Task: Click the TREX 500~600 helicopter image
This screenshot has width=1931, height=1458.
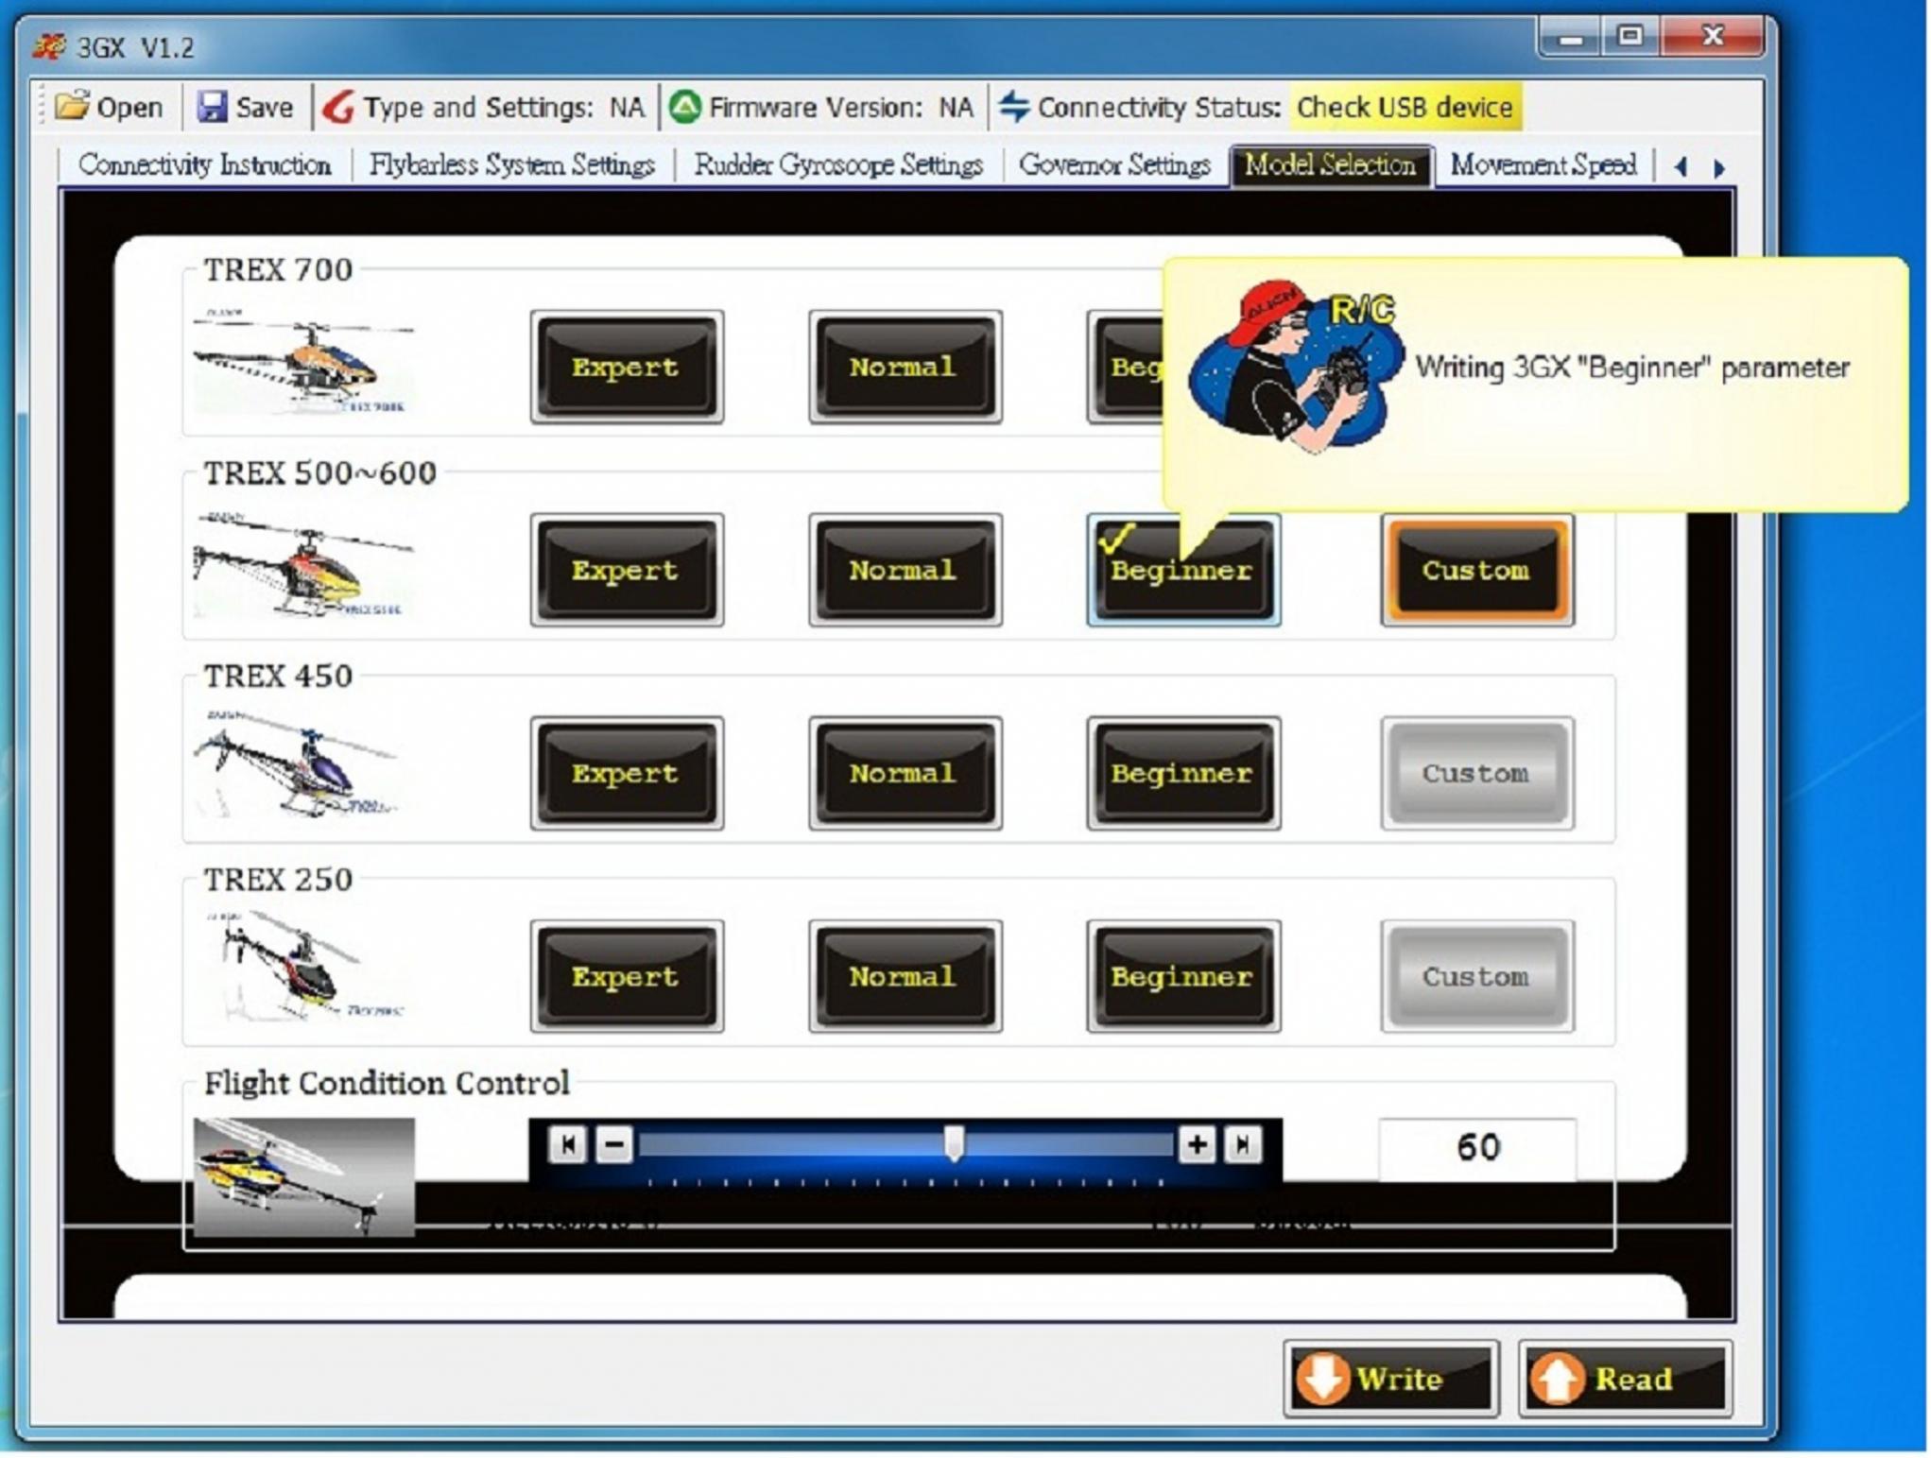Action: 303,564
